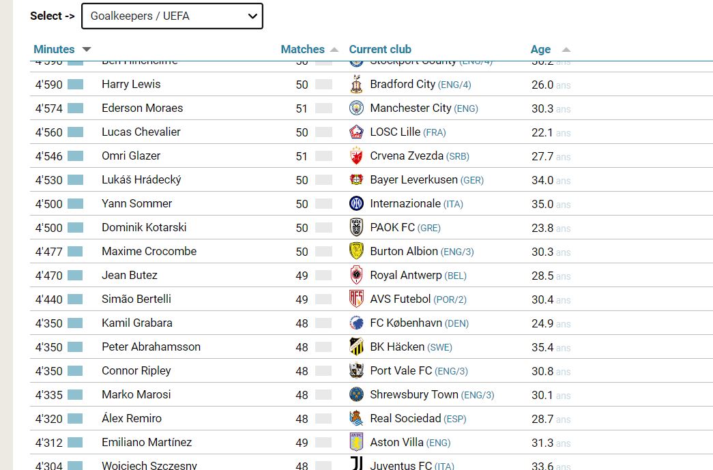This screenshot has height=470, width=713.
Task: Click the Real Sociedad club crest
Action: [356, 418]
